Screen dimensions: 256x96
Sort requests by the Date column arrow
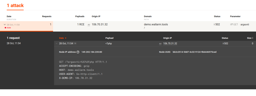[x=66, y=38]
